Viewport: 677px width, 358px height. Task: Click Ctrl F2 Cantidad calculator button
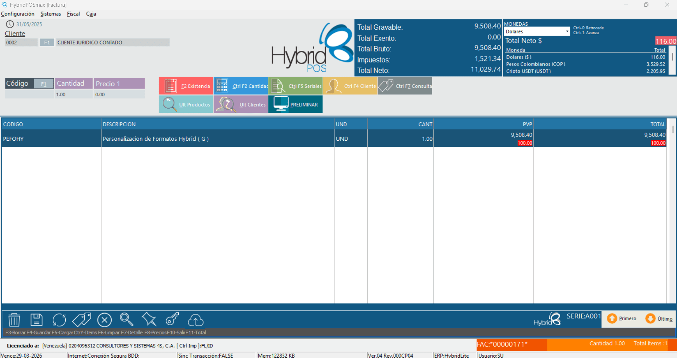click(x=241, y=86)
